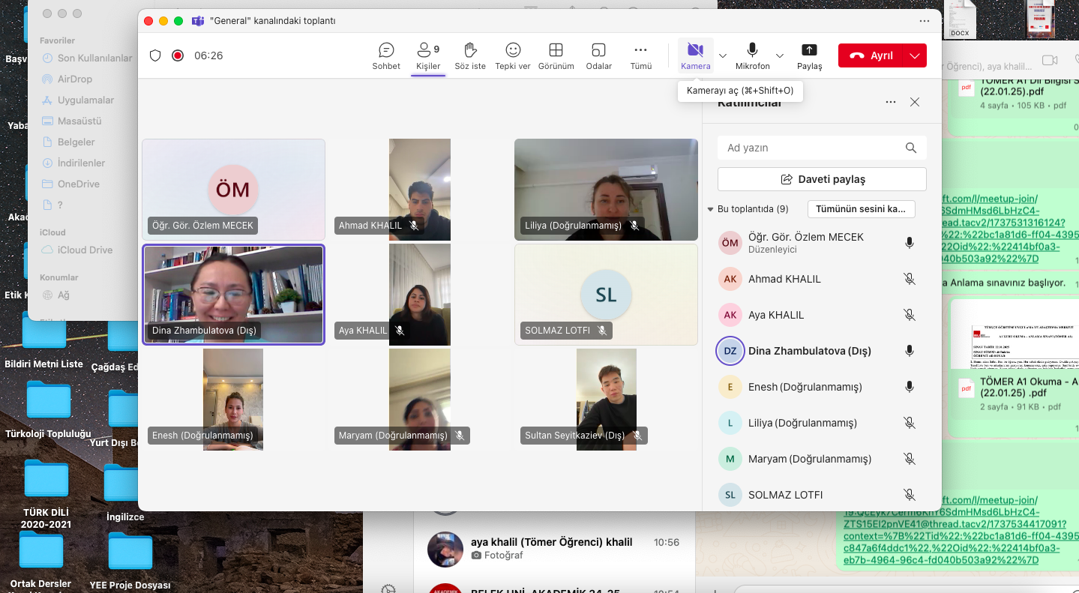1079x593 pixels.
Task: Open Masaüstü in Finder sidebar
Action: (x=79, y=121)
